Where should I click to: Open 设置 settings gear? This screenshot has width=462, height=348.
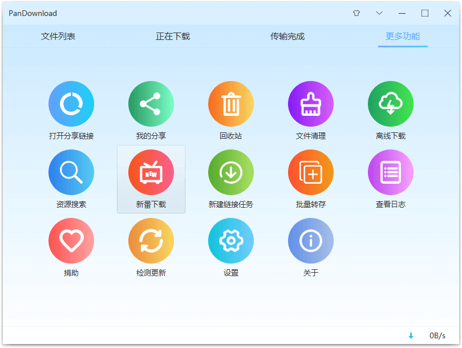(231, 241)
